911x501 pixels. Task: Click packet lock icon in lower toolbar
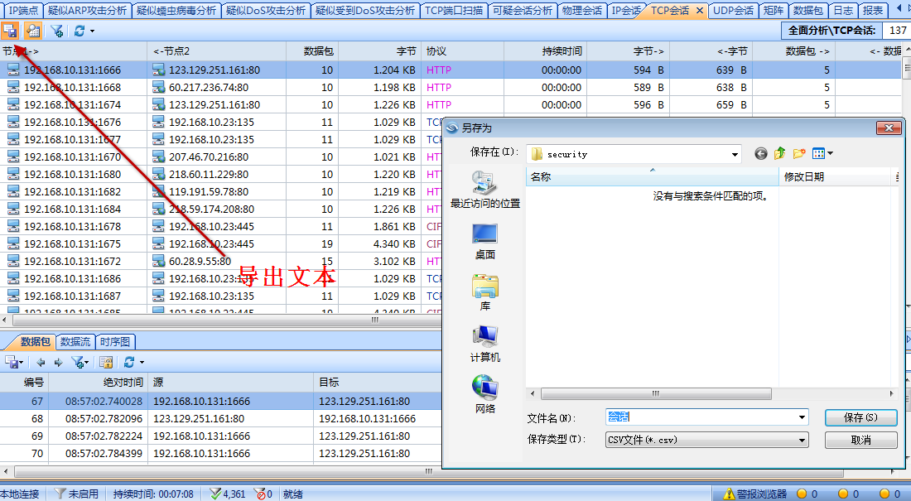click(106, 362)
